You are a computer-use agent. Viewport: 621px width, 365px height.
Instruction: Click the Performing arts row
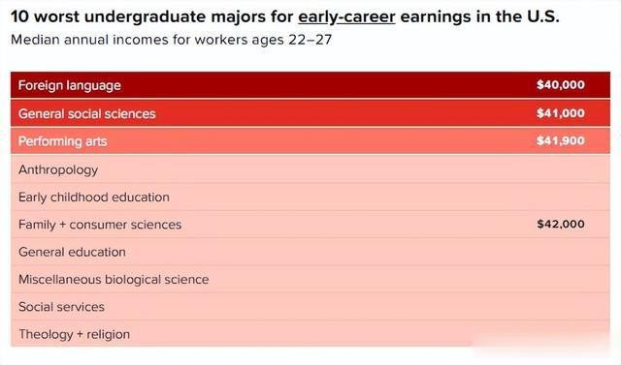310,141
